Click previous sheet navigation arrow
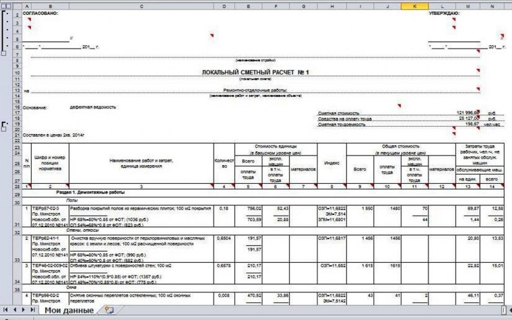 15,310
